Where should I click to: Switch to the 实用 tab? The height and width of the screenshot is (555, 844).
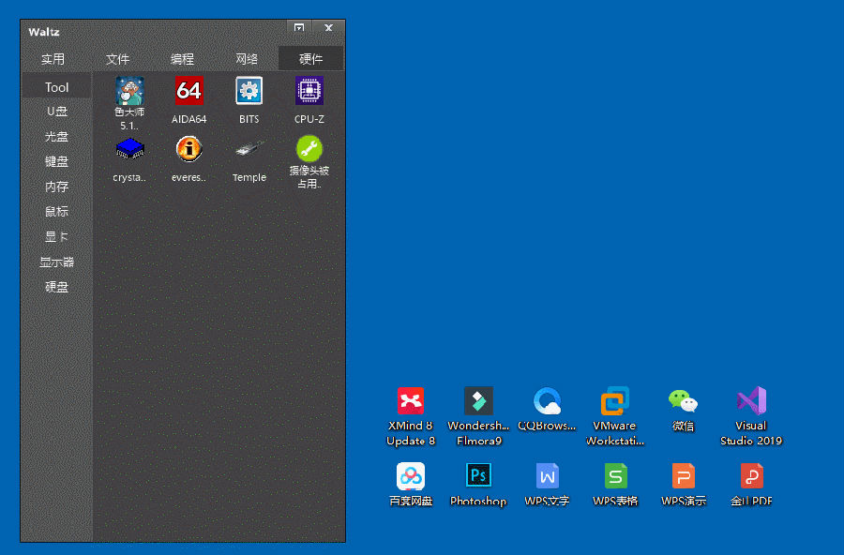point(53,59)
